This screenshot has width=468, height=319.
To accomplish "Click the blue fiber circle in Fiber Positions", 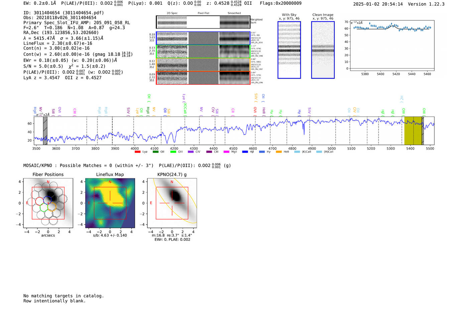I will coord(47,200).
